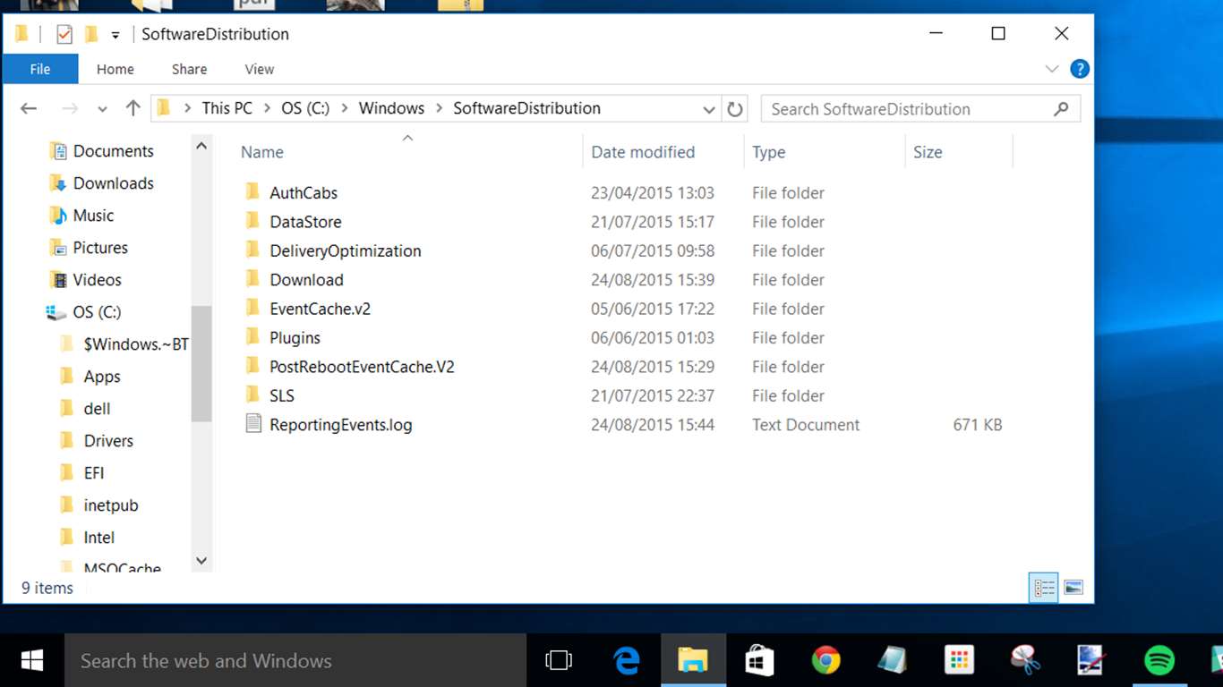This screenshot has width=1223, height=687.
Task: Open Pictures in navigation pane
Action: pos(100,248)
